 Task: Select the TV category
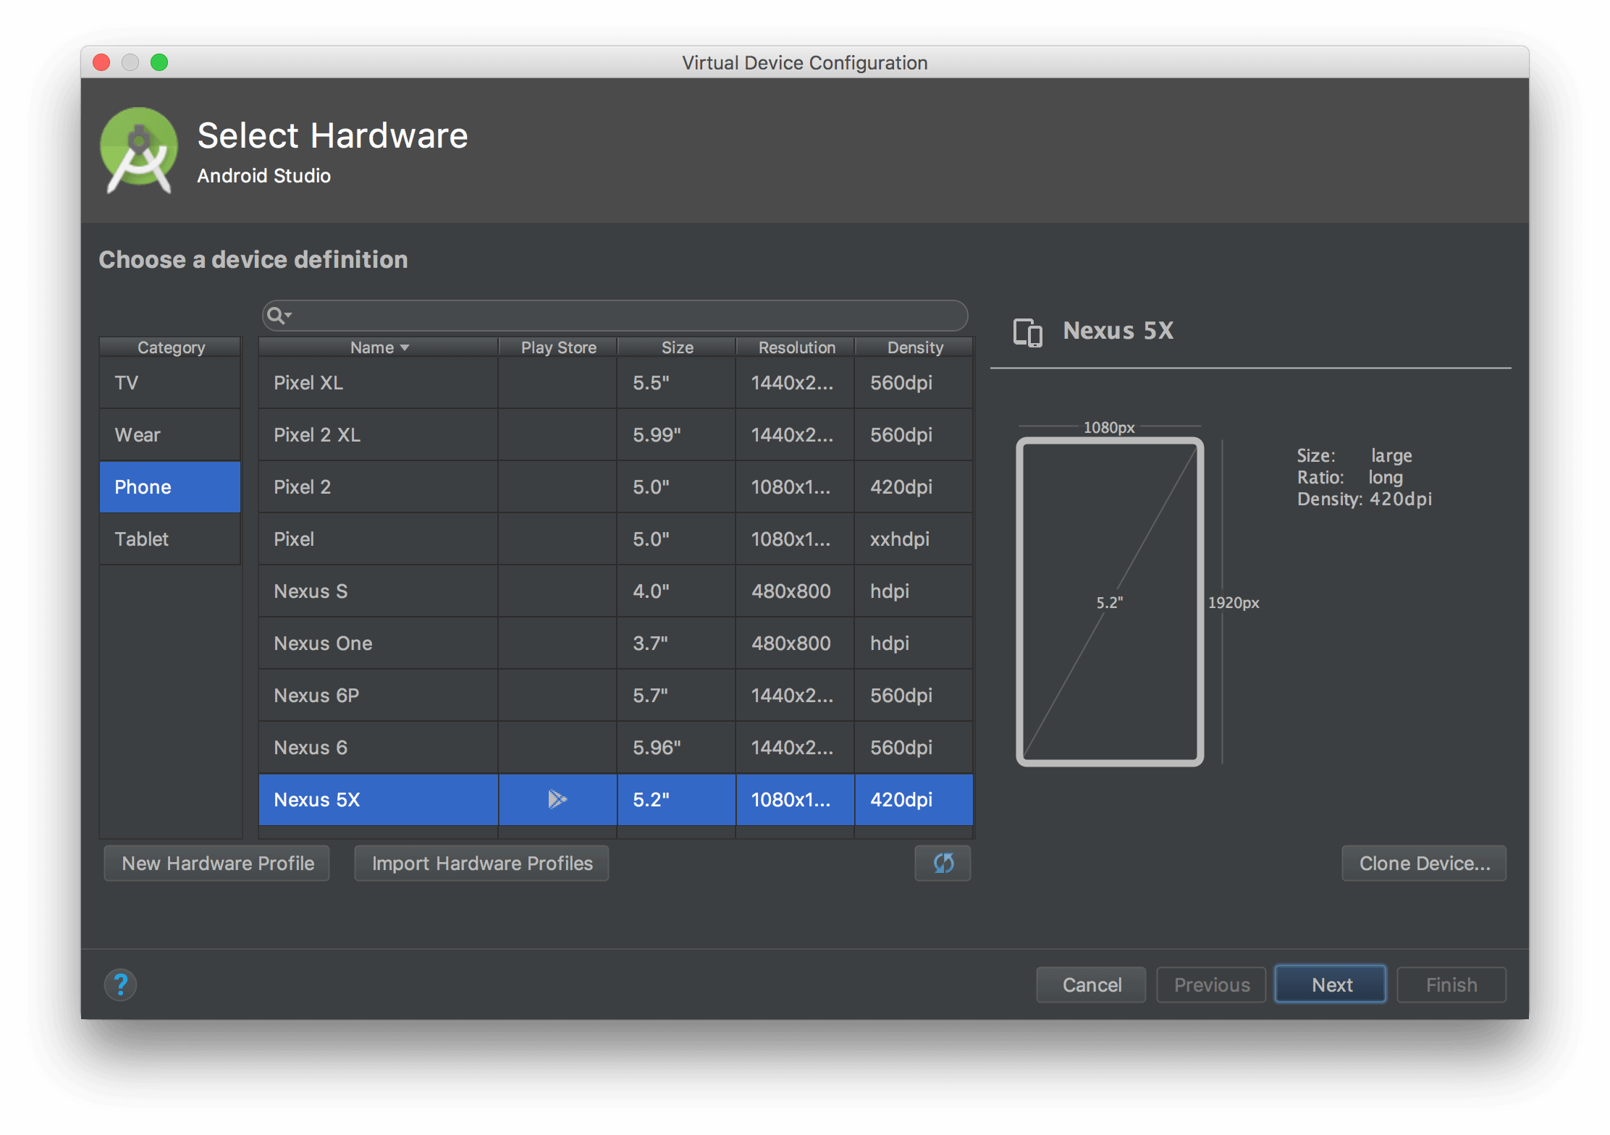click(x=170, y=383)
